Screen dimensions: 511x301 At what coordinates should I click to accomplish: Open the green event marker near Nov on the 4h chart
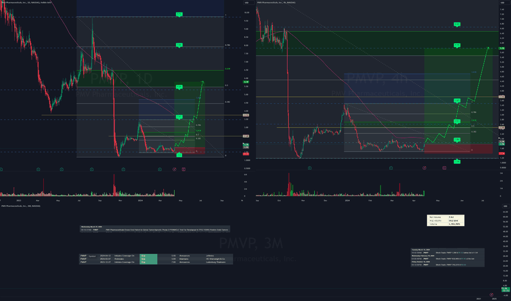pyautogui.click(x=310, y=168)
